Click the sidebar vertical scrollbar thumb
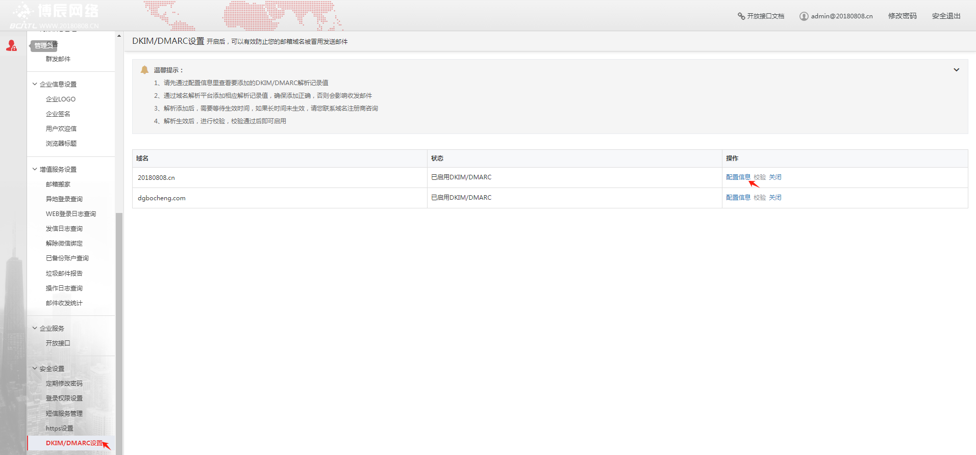Viewport: 976px width, 455px height. tap(119, 331)
